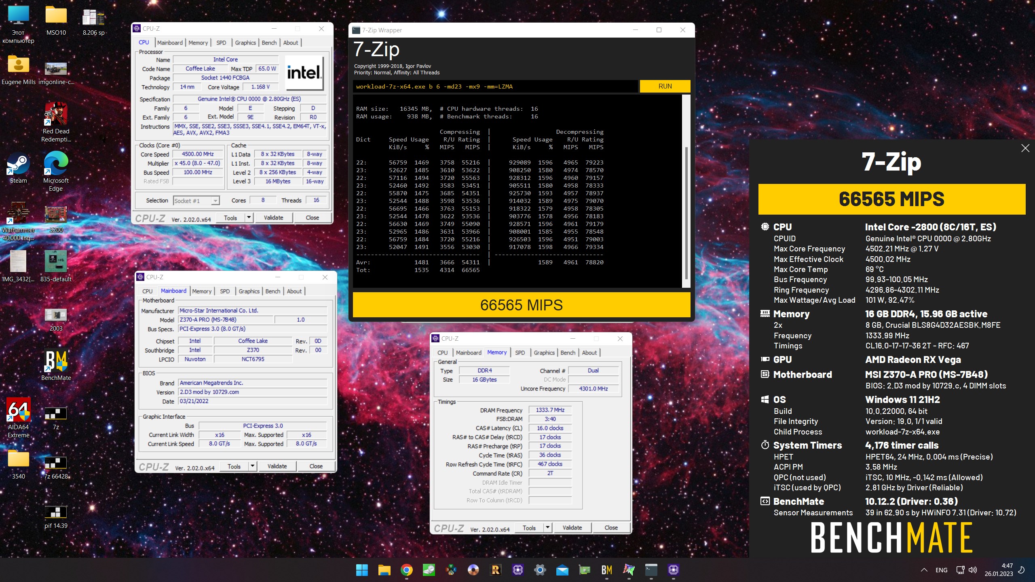Open the '5200' desktop item

click(x=56, y=218)
